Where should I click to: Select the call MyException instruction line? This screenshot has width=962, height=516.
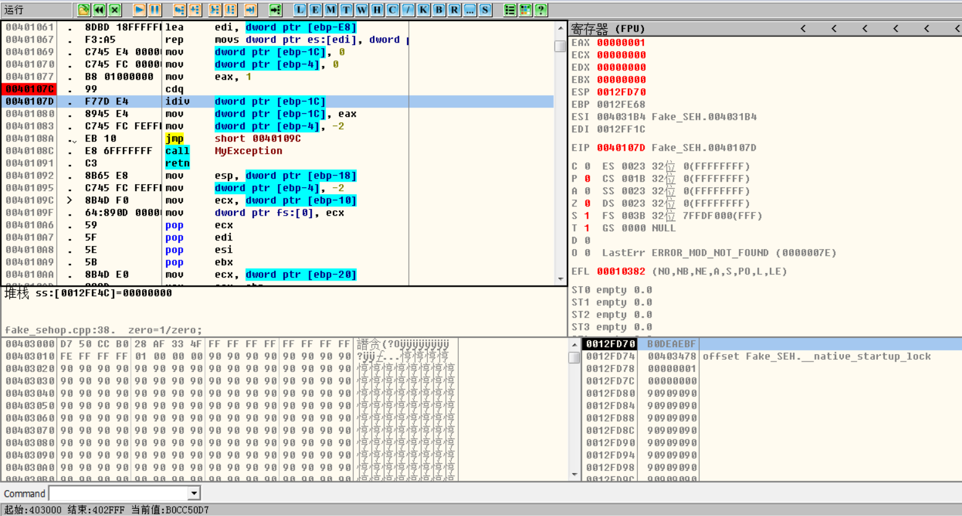[x=247, y=151]
